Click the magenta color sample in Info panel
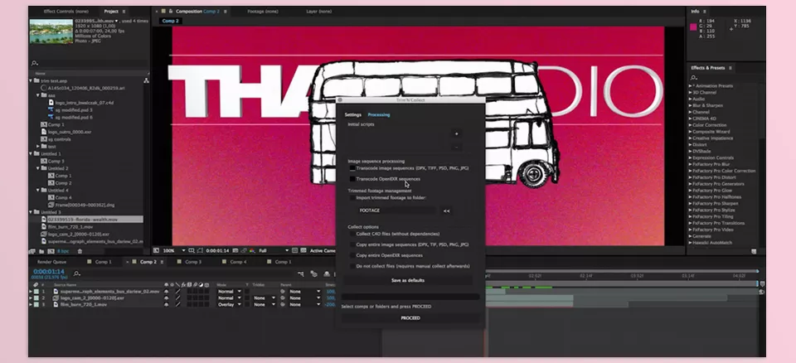 (693, 27)
